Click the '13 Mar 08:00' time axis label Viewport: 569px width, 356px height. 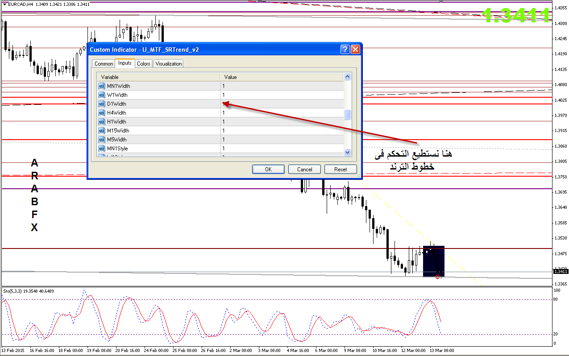pos(442,351)
